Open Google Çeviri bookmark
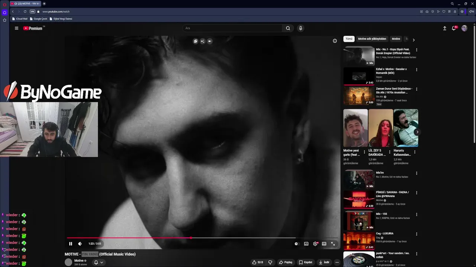 pyautogui.click(x=39, y=19)
